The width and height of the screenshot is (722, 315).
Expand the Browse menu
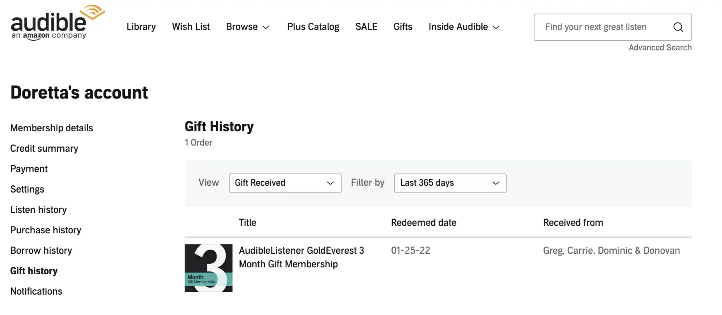coord(247,27)
